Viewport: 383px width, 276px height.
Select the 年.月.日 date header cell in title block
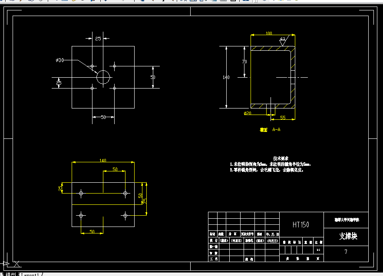click(272, 234)
